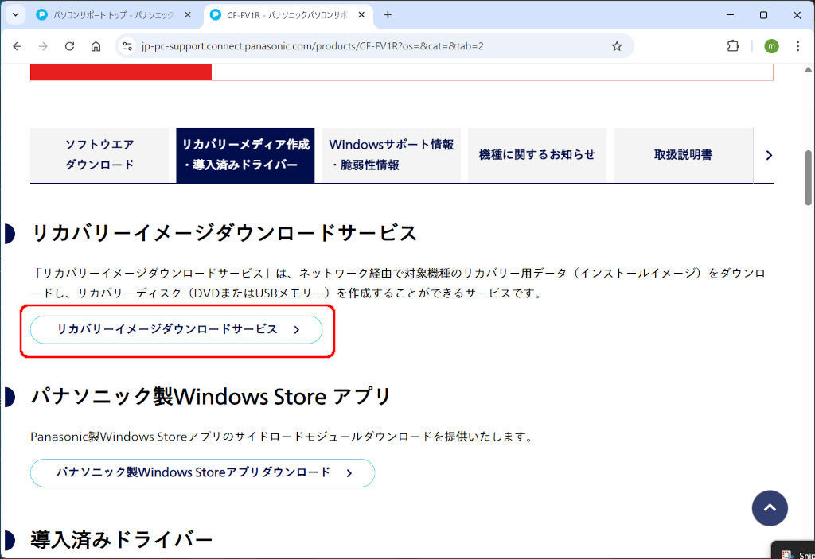Select the ソフトウエアダウンロード tab
Viewport: 815px width, 559px height.
[99, 155]
